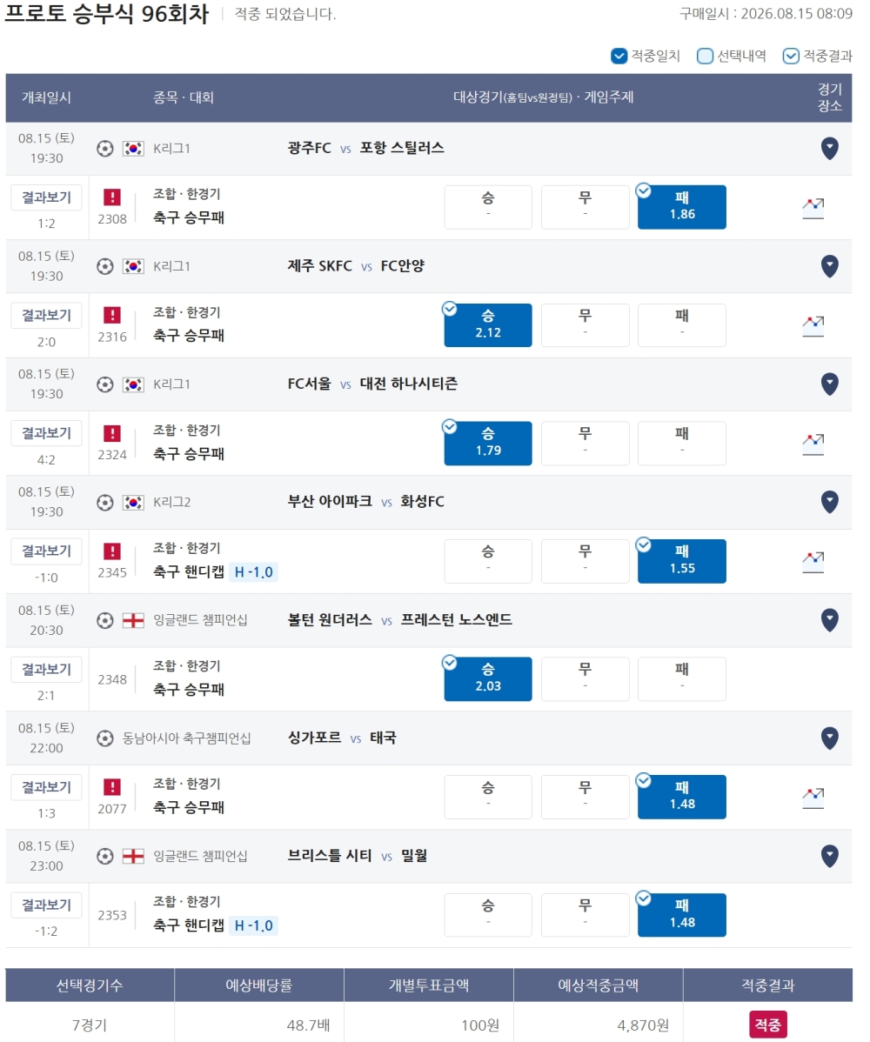Toggle the 적중결과 checkbox
The width and height of the screenshot is (870, 1042).
tap(790, 56)
